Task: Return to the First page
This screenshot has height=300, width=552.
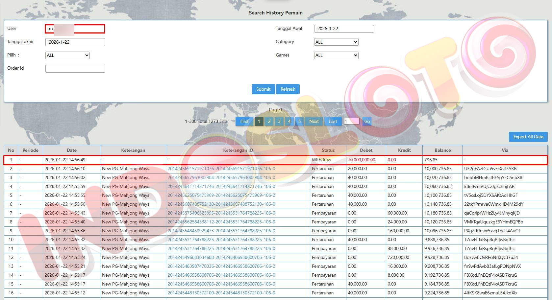Action: [244, 121]
